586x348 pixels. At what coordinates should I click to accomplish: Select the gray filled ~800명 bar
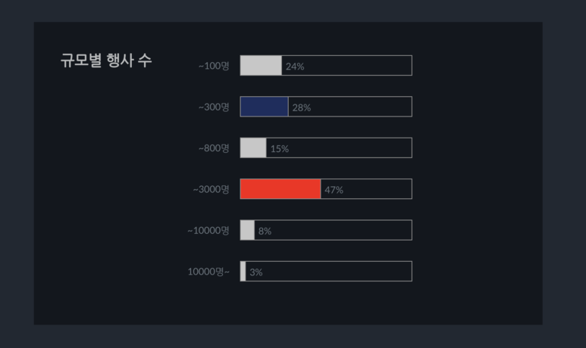point(253,148)
